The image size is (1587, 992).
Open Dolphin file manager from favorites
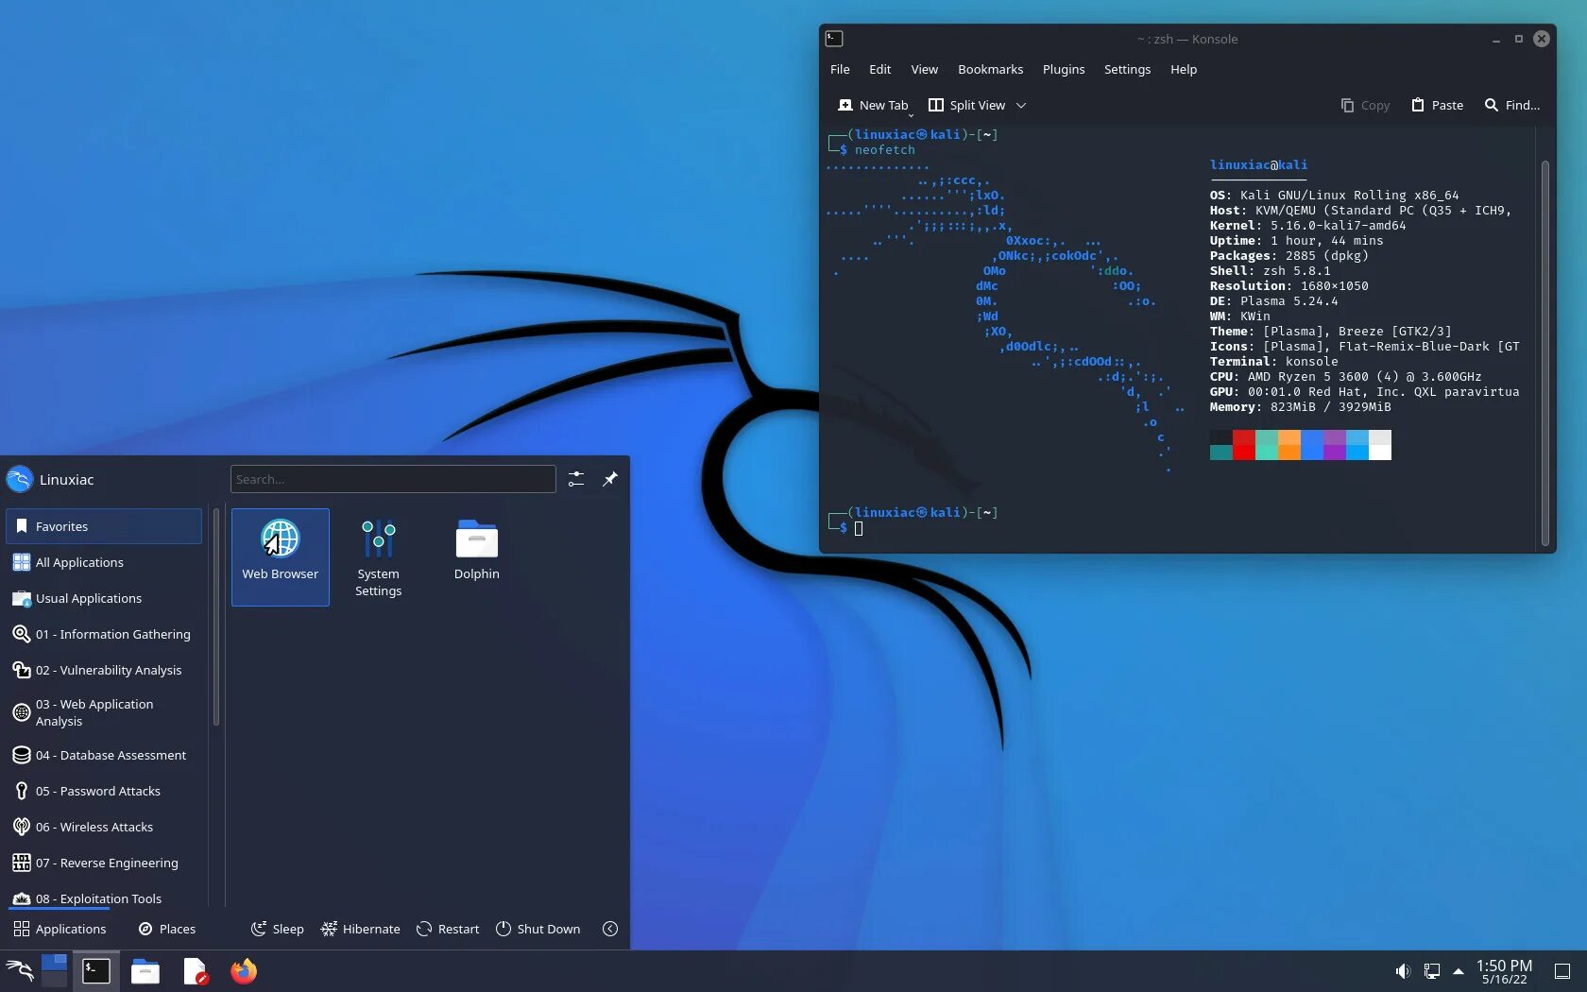(x=477, y=556)
